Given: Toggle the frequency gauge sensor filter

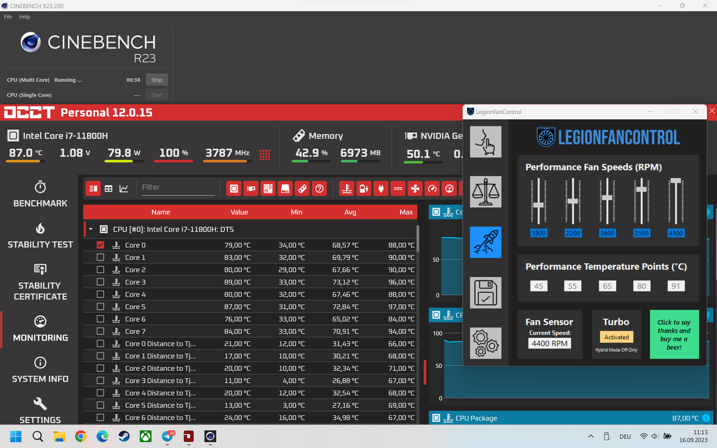Looking at the screenshot, I should pos(432,189).
